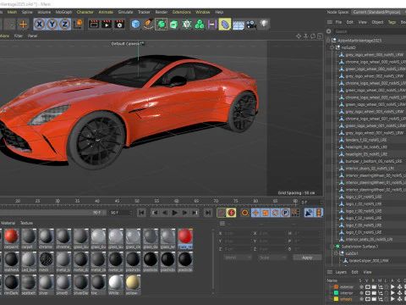Image resolution: width=406 pixels, height=305 pixels.
Task: Toggle Rotation keyframe recording icon
Action: [x=276, y=213]
